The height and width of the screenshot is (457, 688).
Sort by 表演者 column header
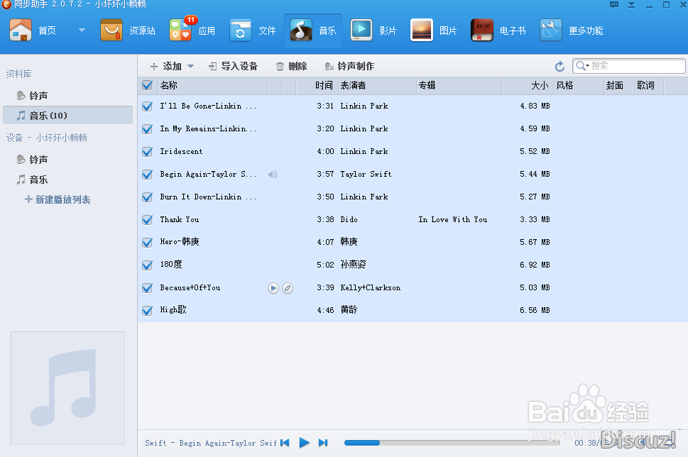tap(377, 86)
